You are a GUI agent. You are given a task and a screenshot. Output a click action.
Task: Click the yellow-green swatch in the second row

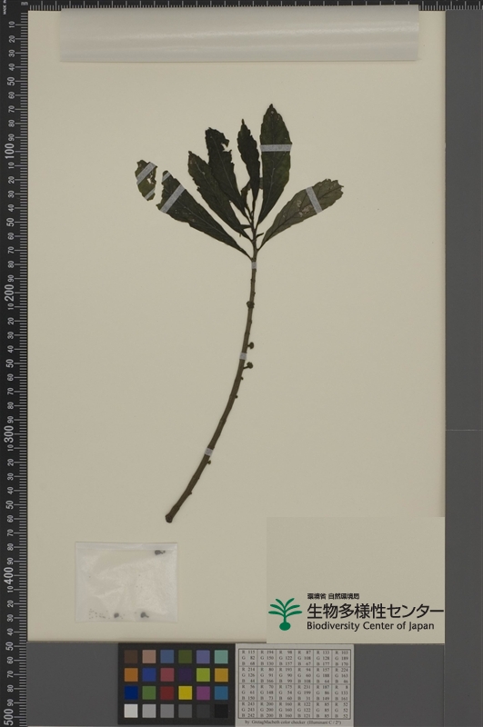click(203, 674)
